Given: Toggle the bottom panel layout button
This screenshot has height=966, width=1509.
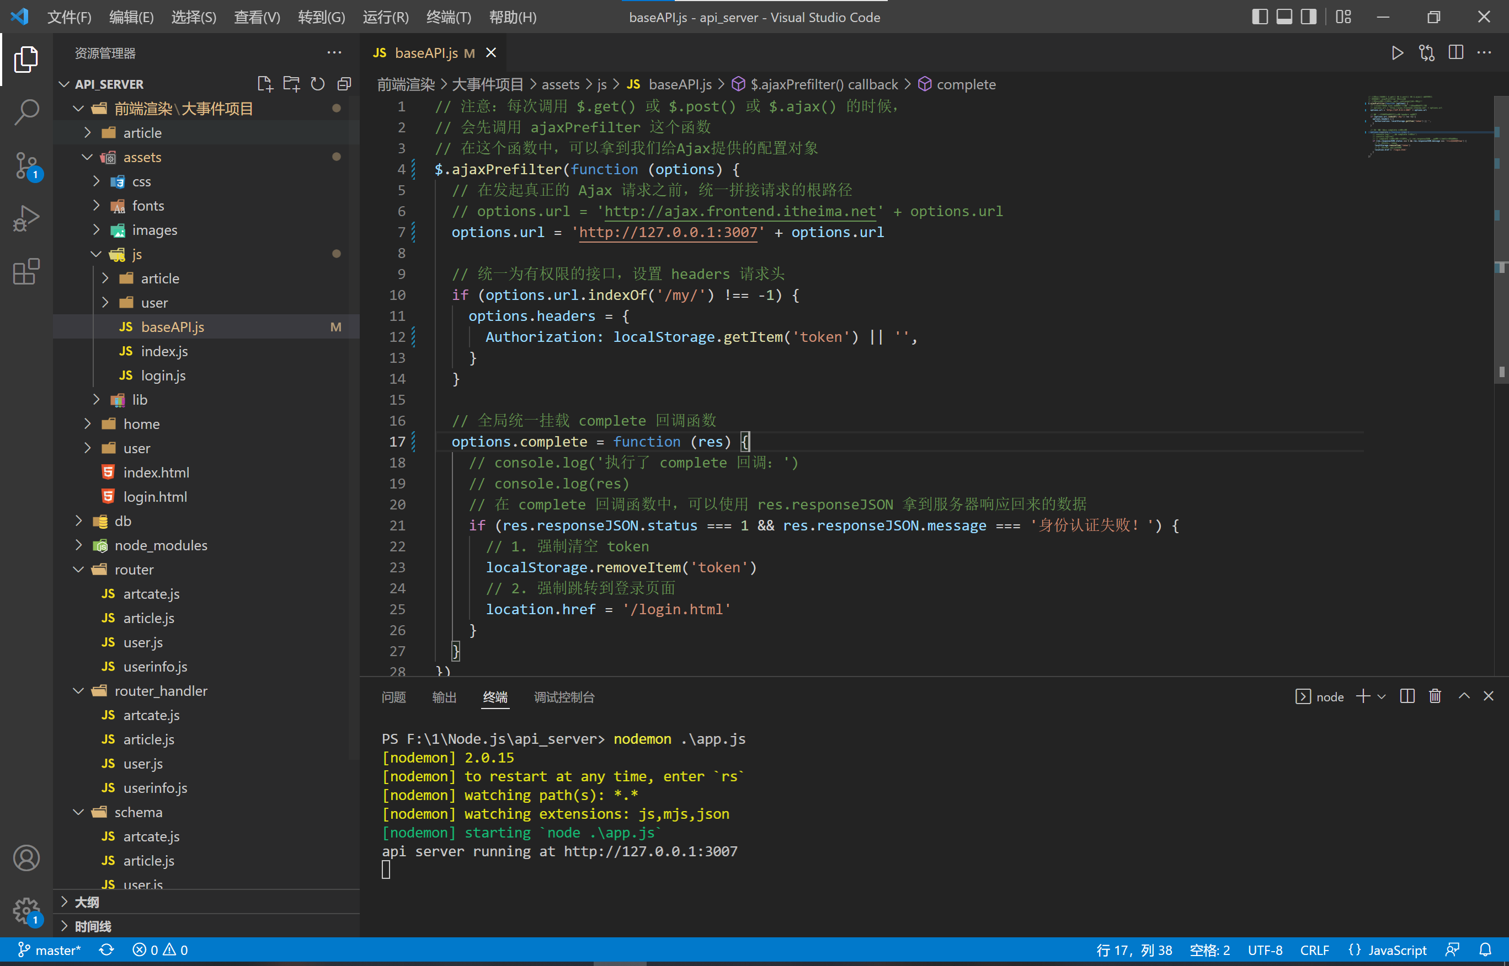Looking at the screenshot, I should (x=1284, y=17).
